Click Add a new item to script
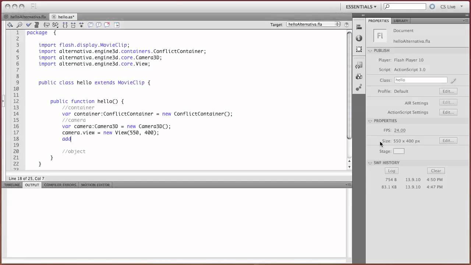 coord(10,25)
